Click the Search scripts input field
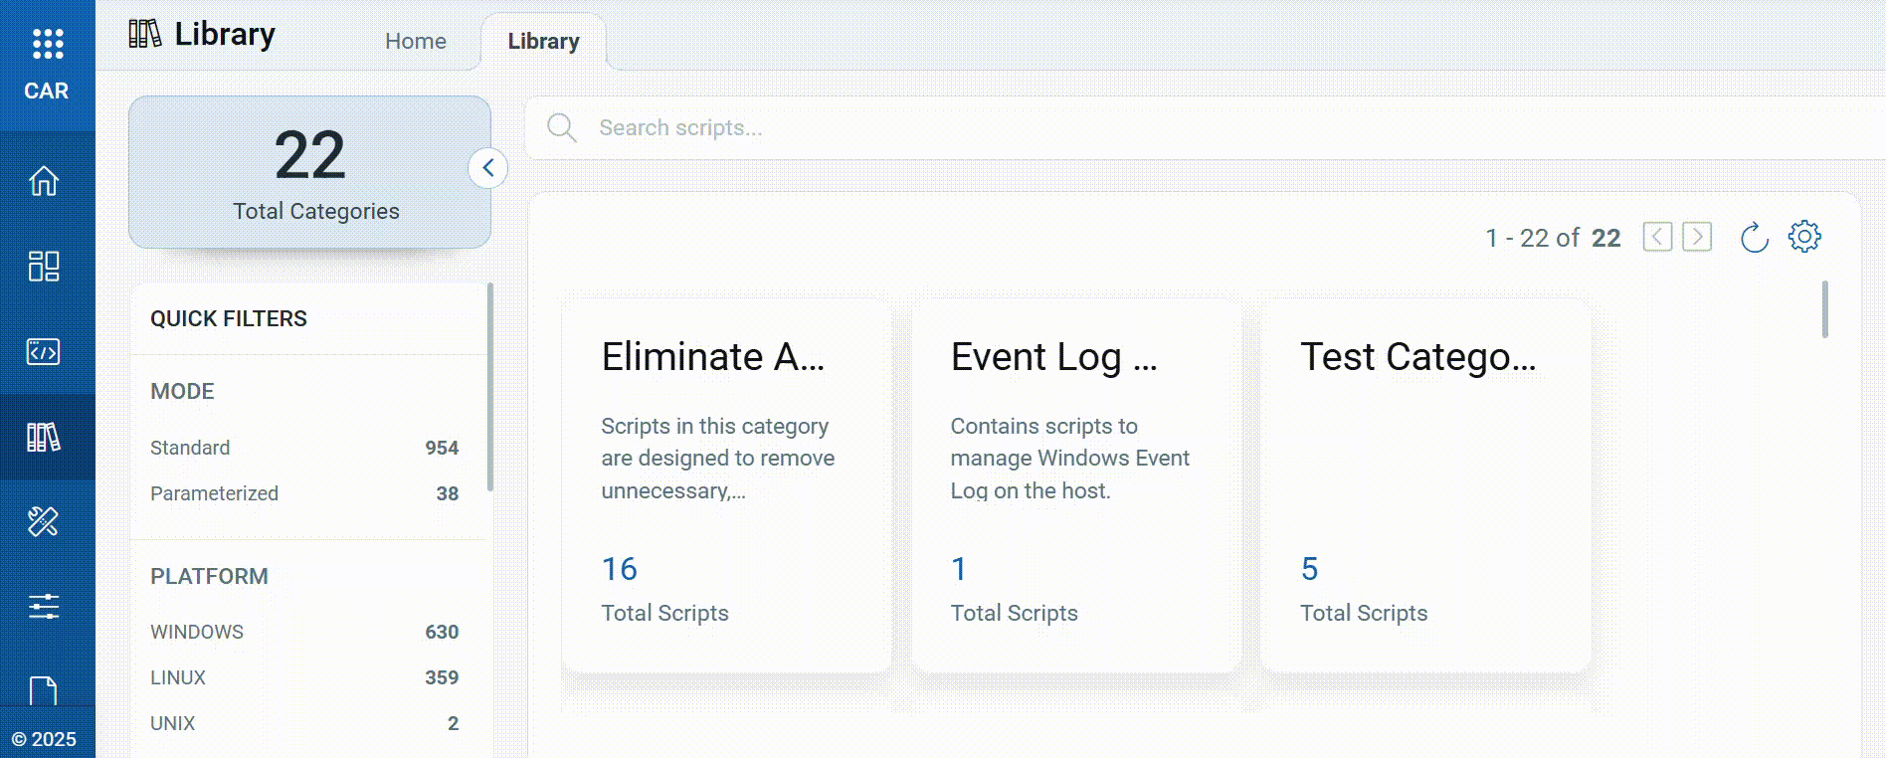This screenshot has width=1886, height=758. [1194, 127]
